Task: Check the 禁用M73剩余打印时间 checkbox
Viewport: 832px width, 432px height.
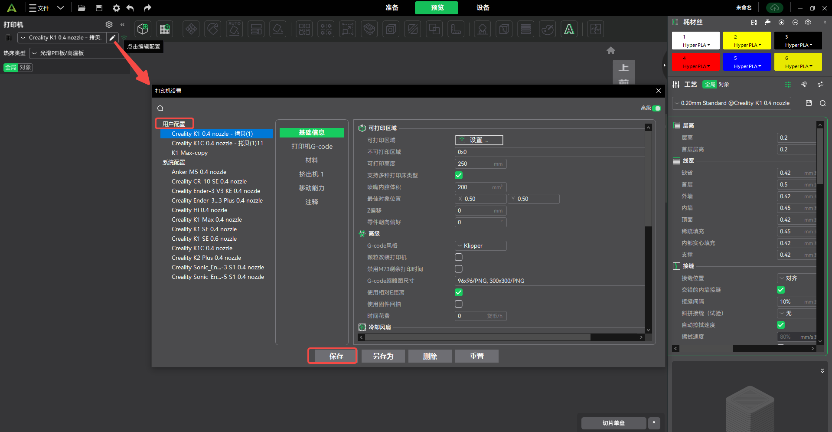Action: click(x=459, y=269)
